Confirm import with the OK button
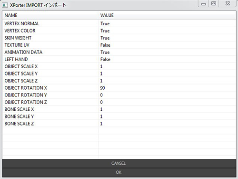This screenshot has height=179, width=238. pyautogui.click(x=119, y=172)
